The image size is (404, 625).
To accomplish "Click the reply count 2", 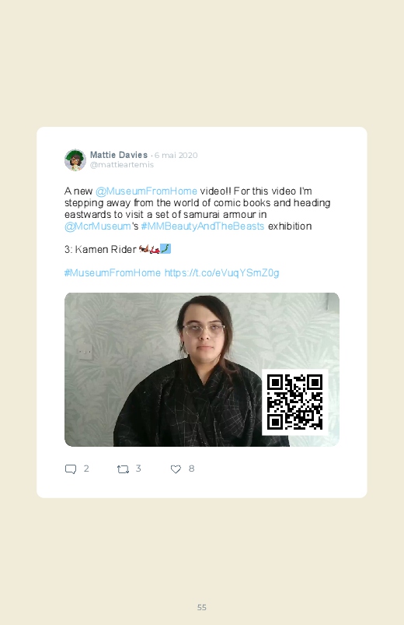I will [x=86, y=469].
